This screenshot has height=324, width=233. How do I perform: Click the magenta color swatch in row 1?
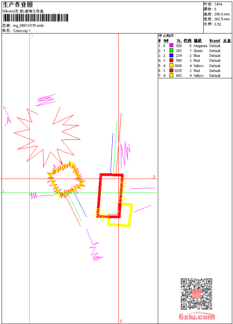(171, 45)
